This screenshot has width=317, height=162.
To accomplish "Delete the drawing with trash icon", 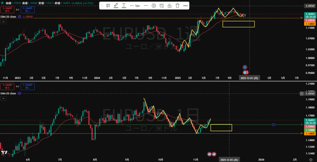I will pos(177,6).
